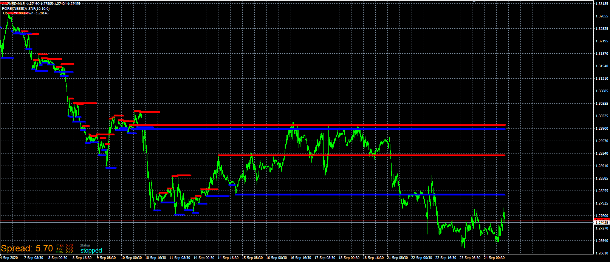Click the 1.31870 price scale label

coord(602,54)
